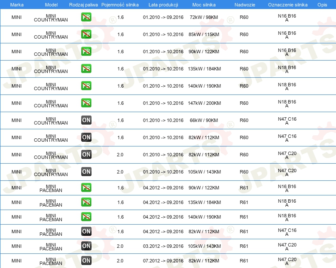Click the Model column header
The width and height of the screenshot is (336, 268).
pyautogui.click(x=51, y=5)
